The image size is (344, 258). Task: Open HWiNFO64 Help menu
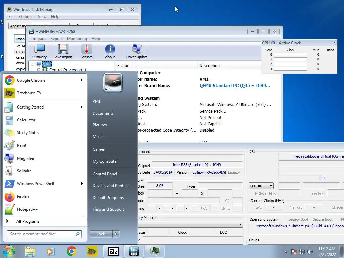tap(96, 39)
